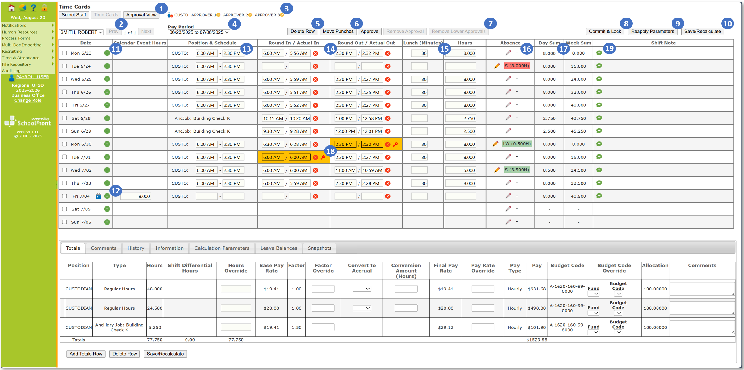Open the first Convert to Accrual dropdown

click(362, 289)
